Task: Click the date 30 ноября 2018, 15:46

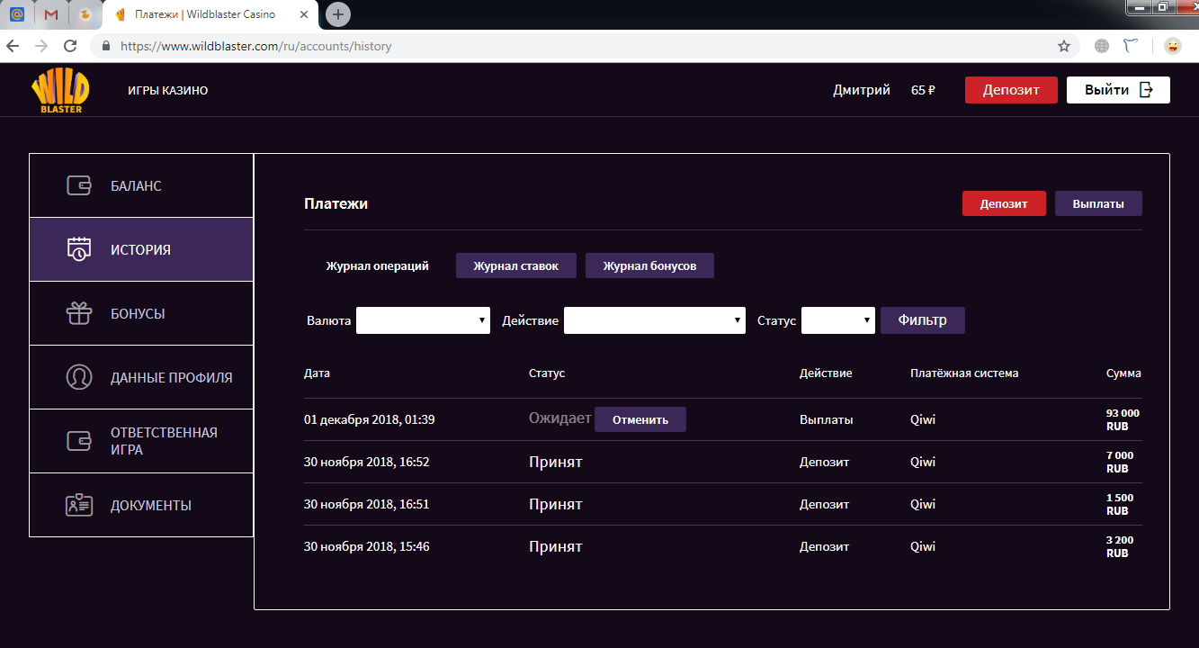Action: pyautogui.click(x=367, y=546)
